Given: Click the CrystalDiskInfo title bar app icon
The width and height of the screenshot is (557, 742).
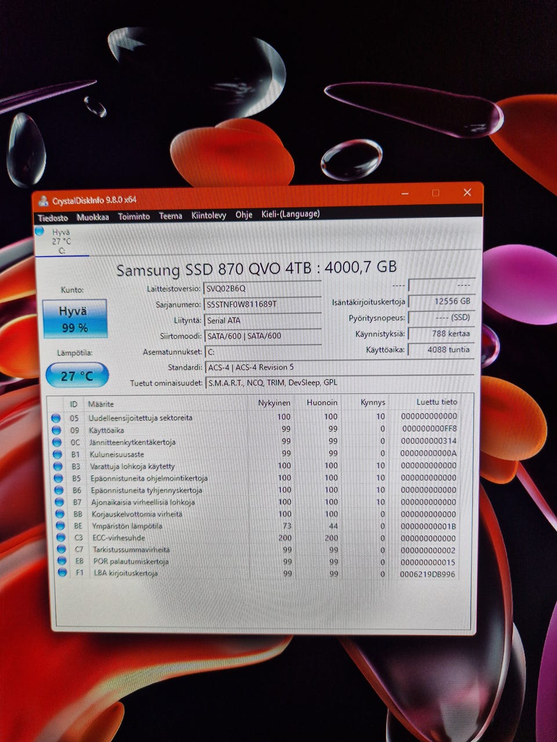Looking at the screenshot, I should [x=43, y=201].
